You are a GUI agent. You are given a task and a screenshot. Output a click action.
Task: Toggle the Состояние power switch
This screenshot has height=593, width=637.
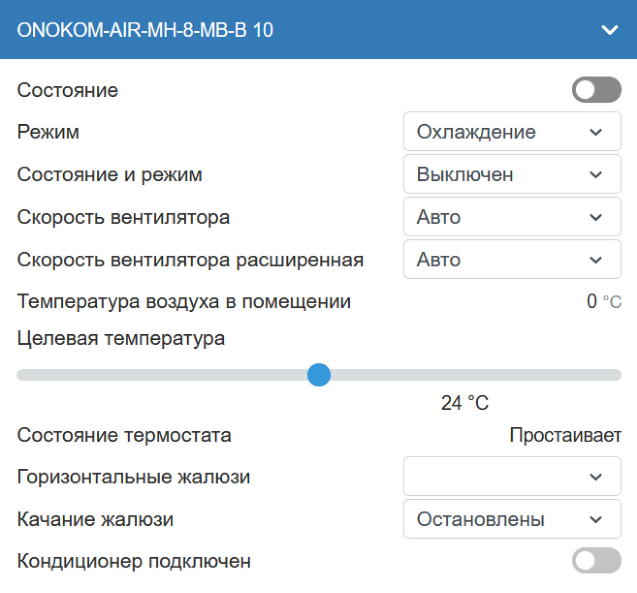coord(596,90)
